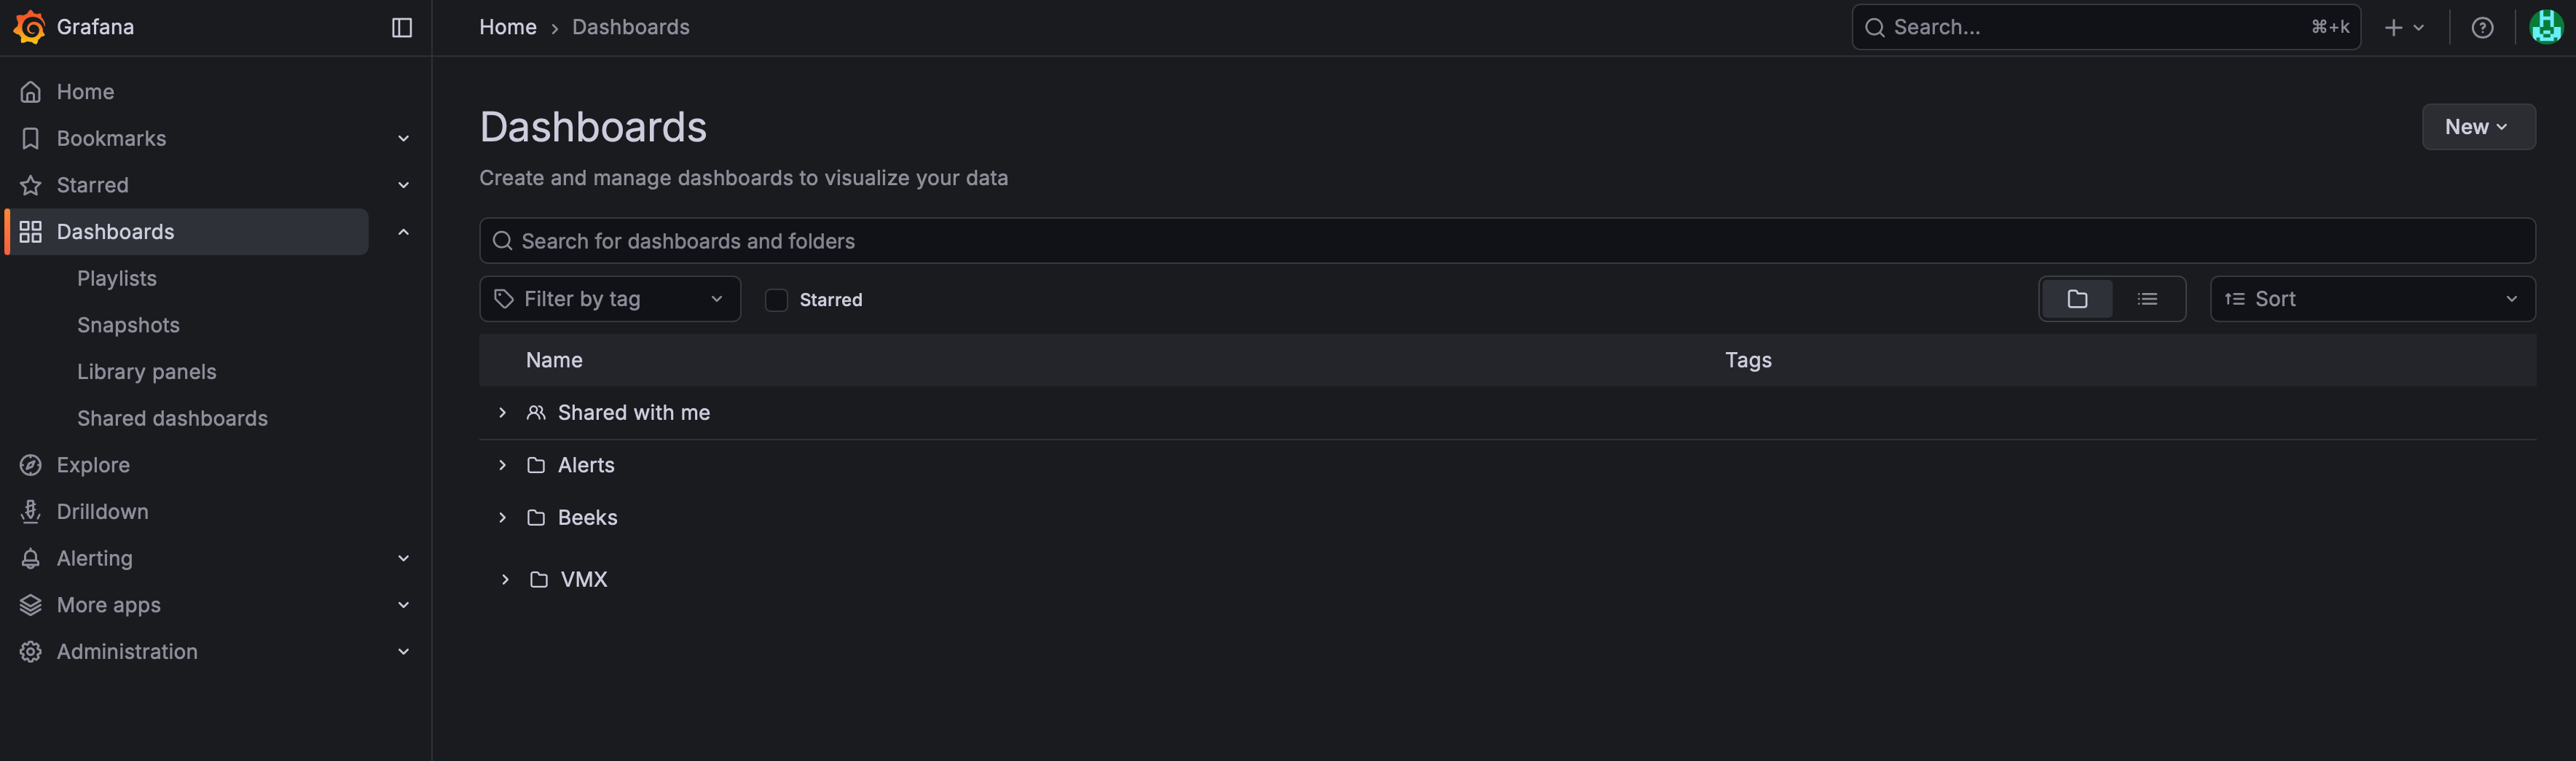2576x761 pixels.
Task: Open the Sort options dropdown
Action: tap(2371, 298)
